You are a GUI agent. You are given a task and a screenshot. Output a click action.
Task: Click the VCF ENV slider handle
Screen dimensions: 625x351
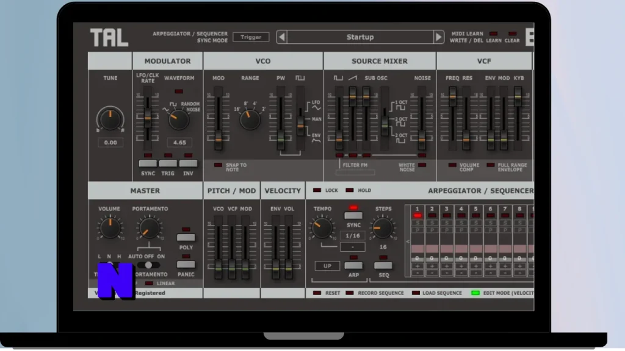491,140
